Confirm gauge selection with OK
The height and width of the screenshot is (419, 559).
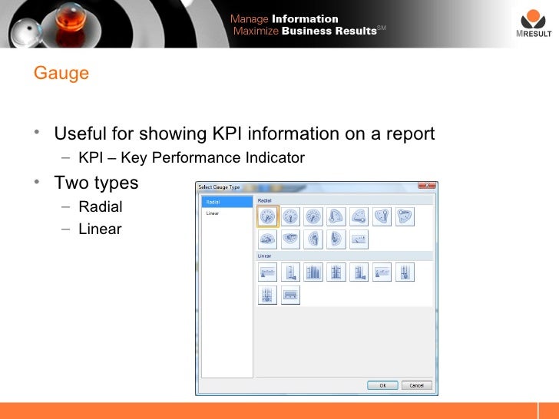click(382, 385)
